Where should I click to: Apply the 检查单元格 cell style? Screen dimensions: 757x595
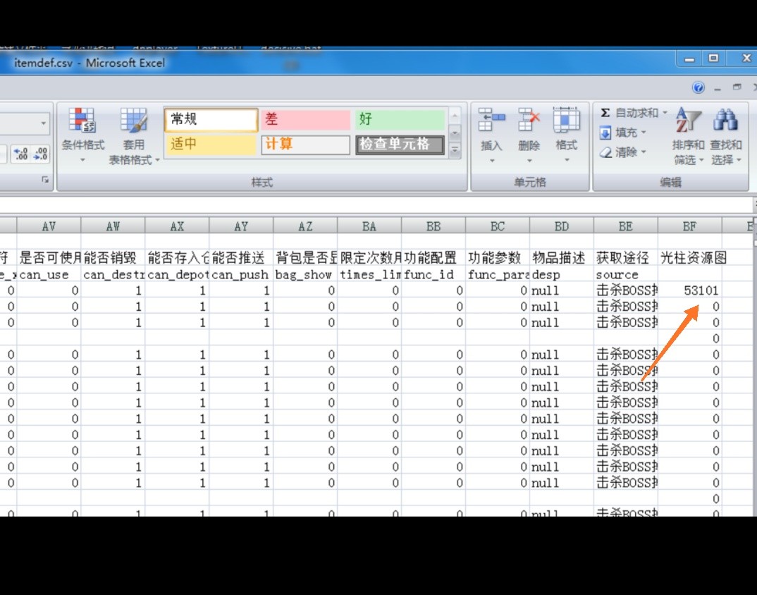(x=400, y=145)
